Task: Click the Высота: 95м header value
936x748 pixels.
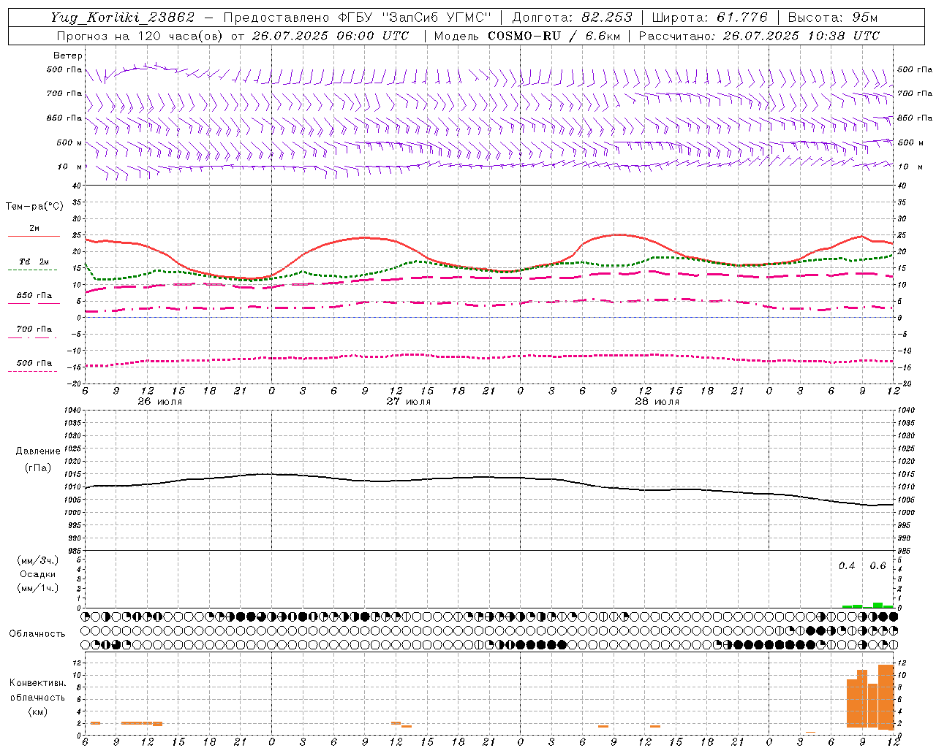Action: (832, 18)
